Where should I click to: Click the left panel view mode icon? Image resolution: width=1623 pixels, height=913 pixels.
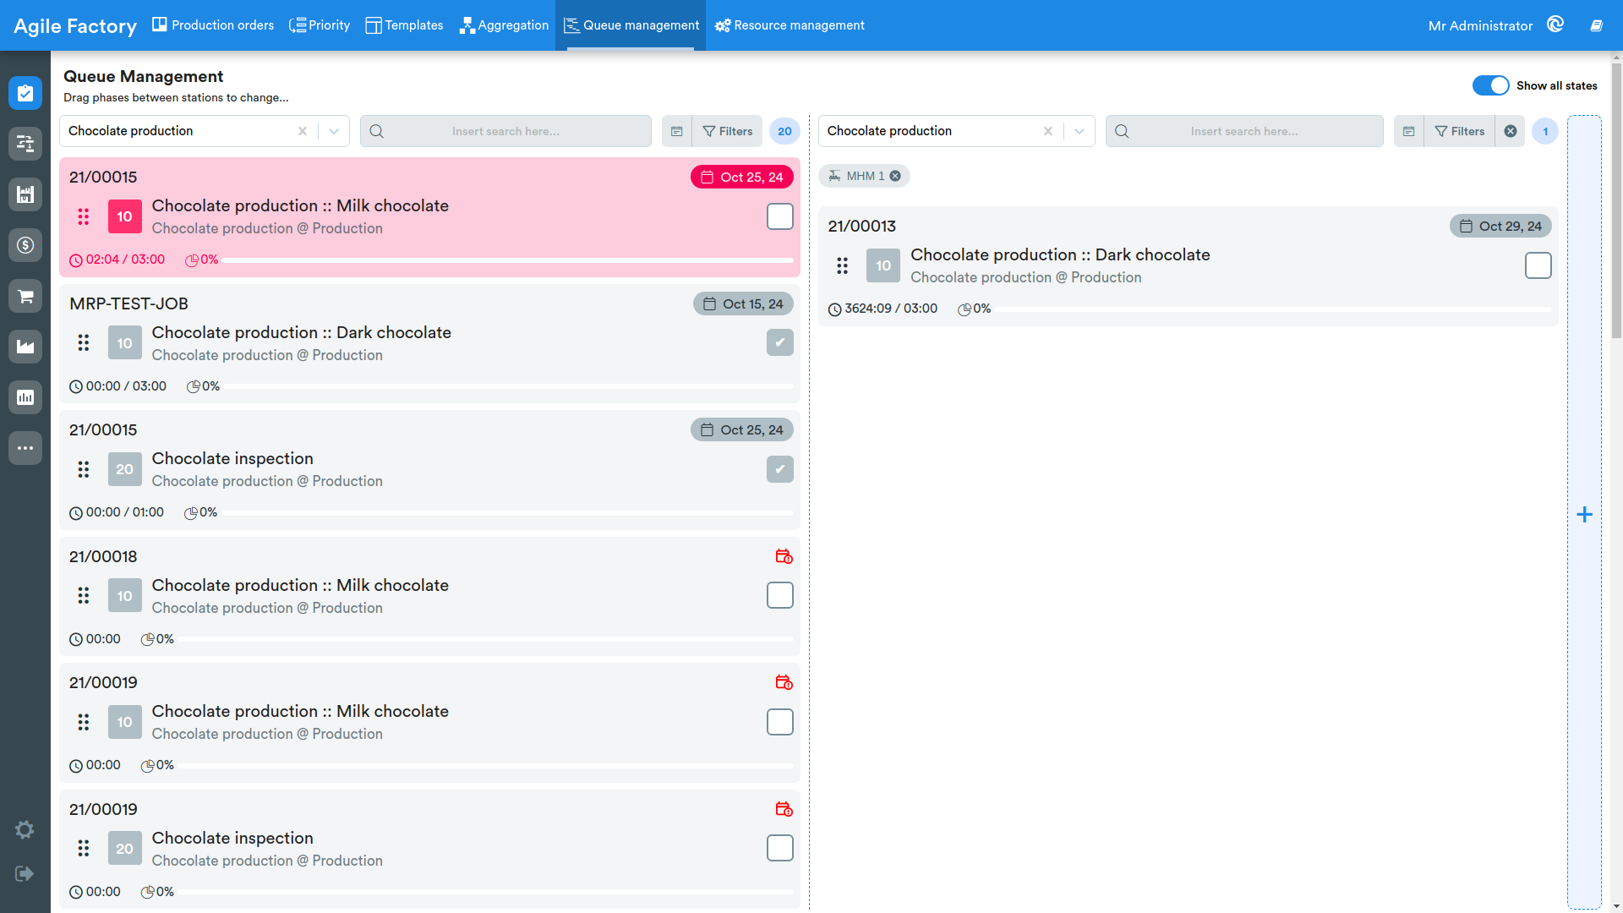677,131
